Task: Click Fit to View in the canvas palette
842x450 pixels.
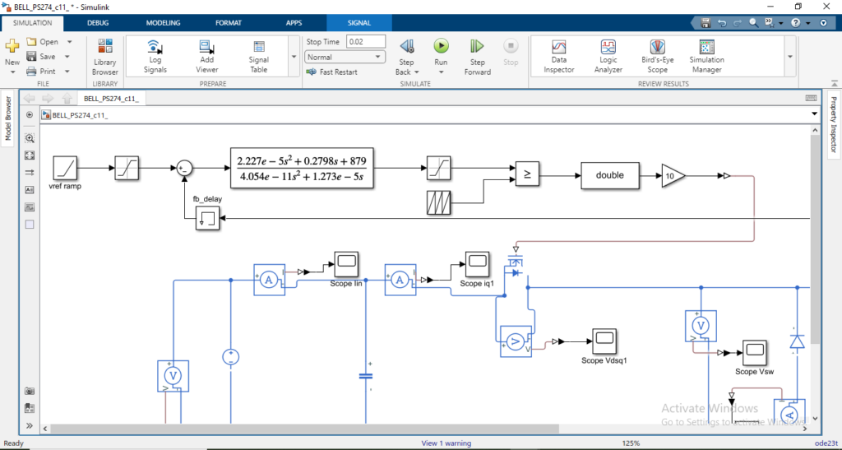Action: pyautogui.click(x=30, y=155)
